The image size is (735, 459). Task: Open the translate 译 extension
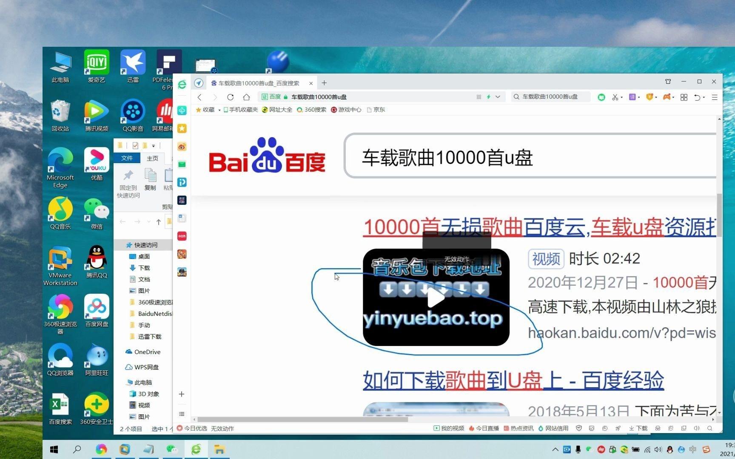pos(632,97)
